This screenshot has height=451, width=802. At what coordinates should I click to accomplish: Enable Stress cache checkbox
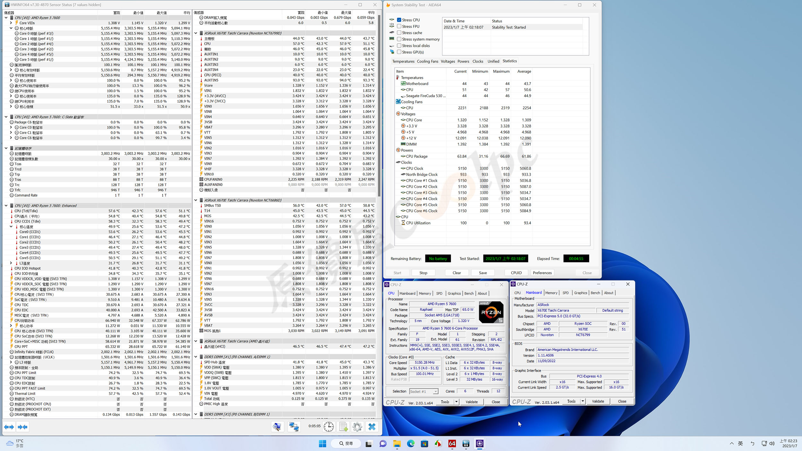tap(399, 33)
